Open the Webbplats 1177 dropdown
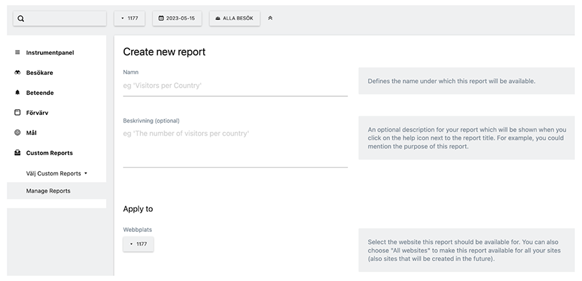 [x=138, y=244]
